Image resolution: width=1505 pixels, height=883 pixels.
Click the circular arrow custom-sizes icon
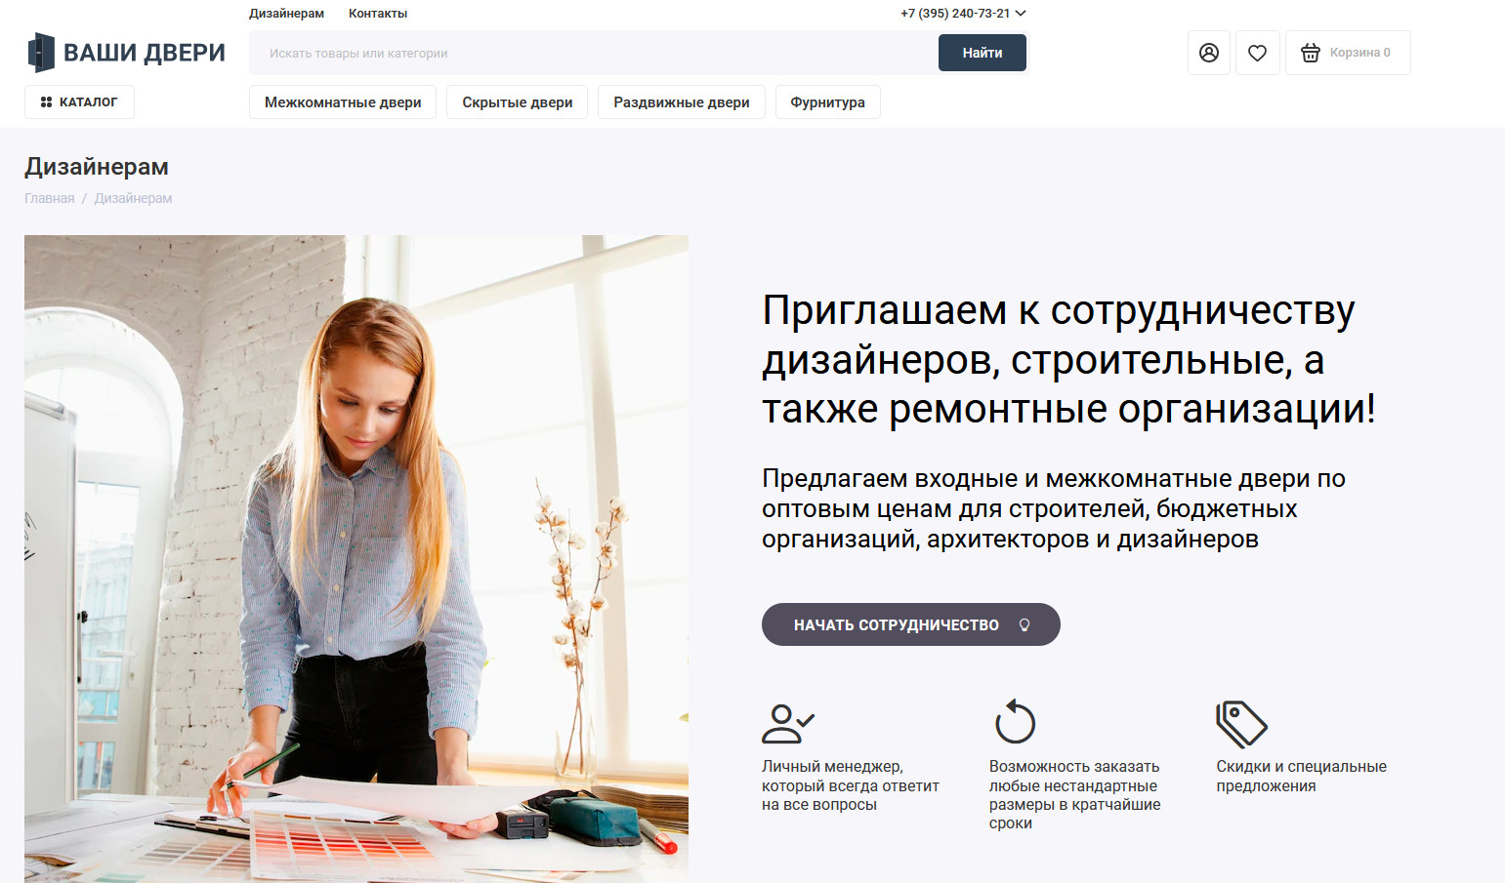[1015, 722]
